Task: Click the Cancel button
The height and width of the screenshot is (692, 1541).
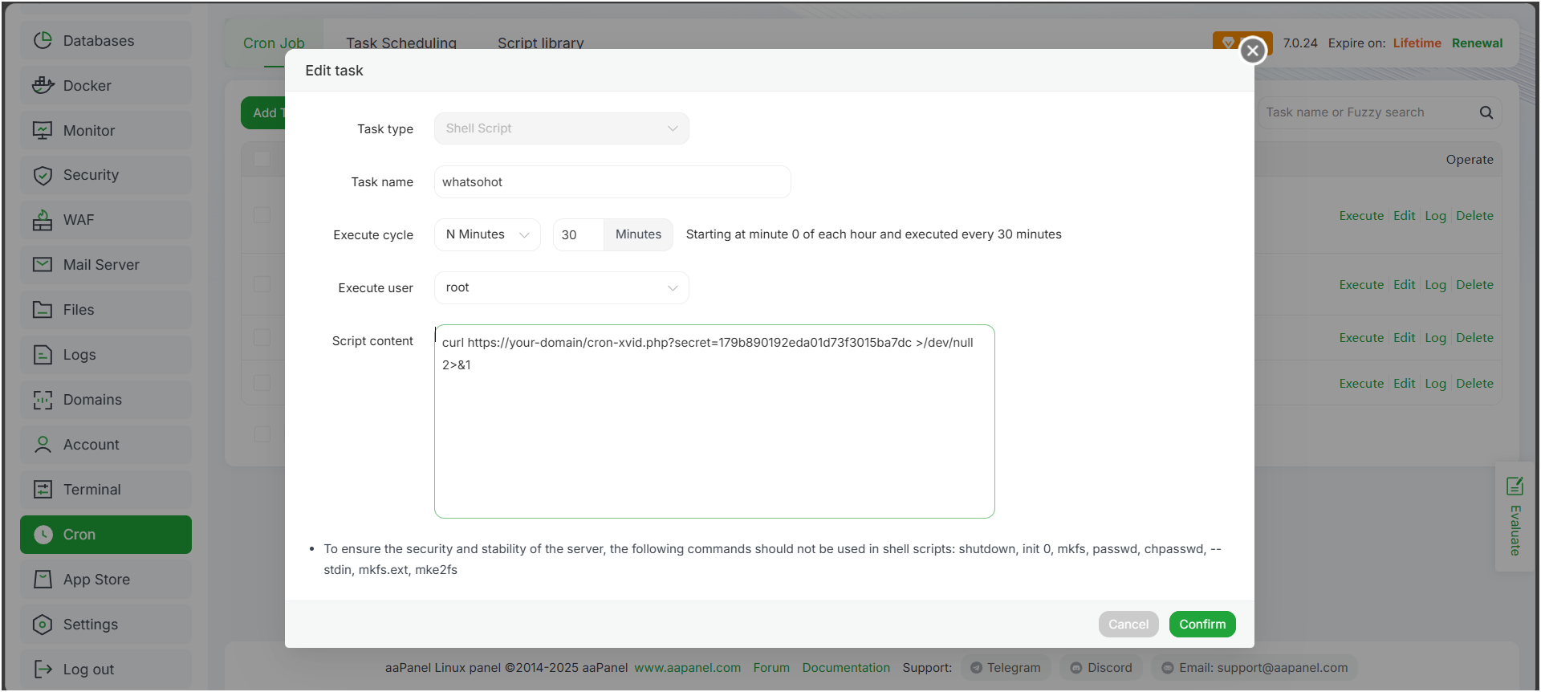Action: [1128, 625]
